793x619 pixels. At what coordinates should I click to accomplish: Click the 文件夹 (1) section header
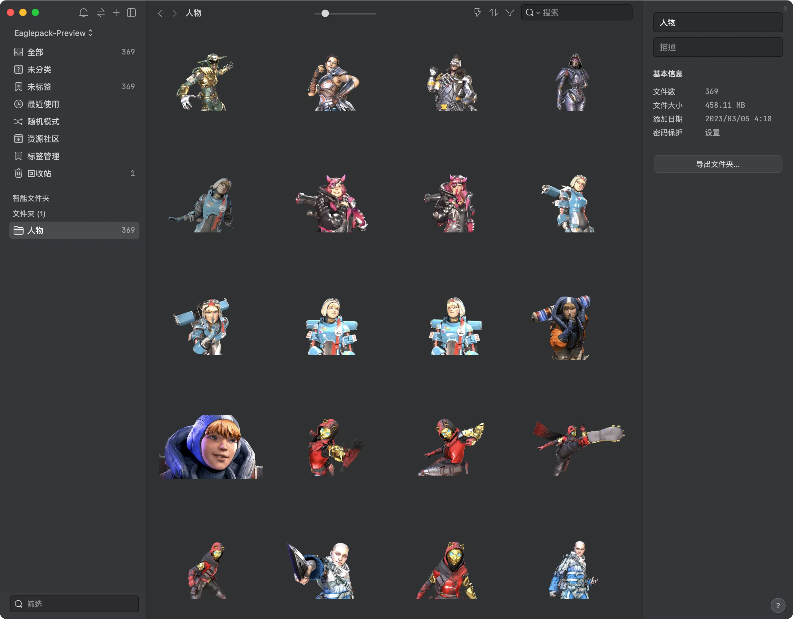coord(29,214)
